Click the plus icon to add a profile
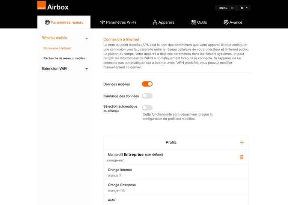This screenshot has height=205, width=288. pos(242,142)
